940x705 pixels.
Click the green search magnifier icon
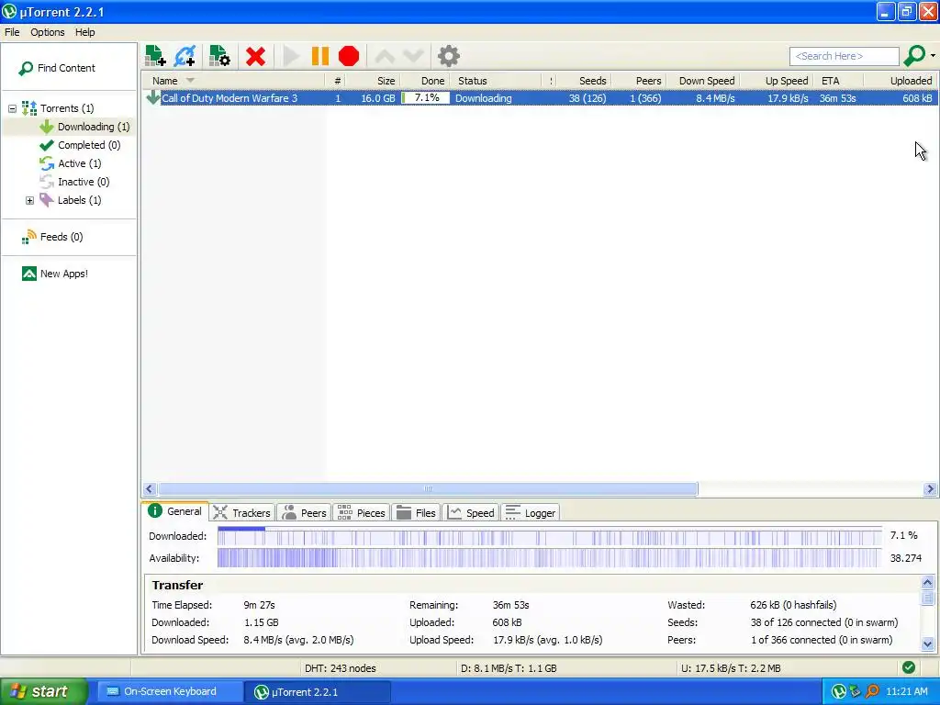pos(914,56)
